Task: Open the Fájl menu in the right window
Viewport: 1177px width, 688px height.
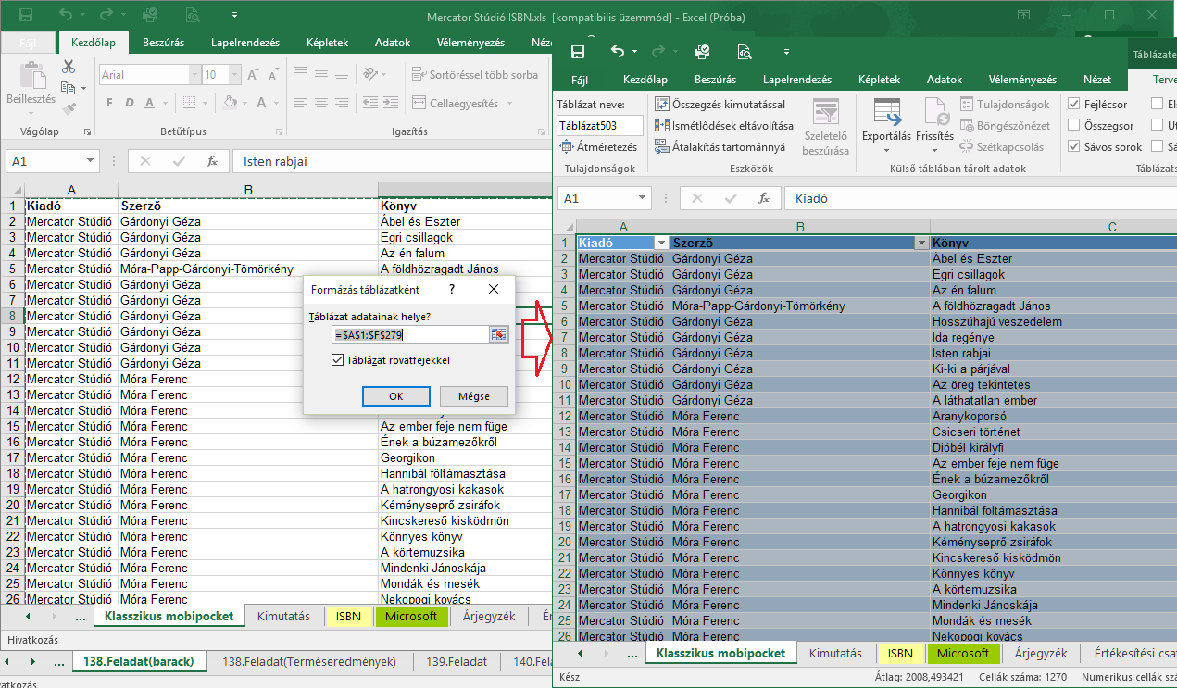Action: click(x=580, y=80)
